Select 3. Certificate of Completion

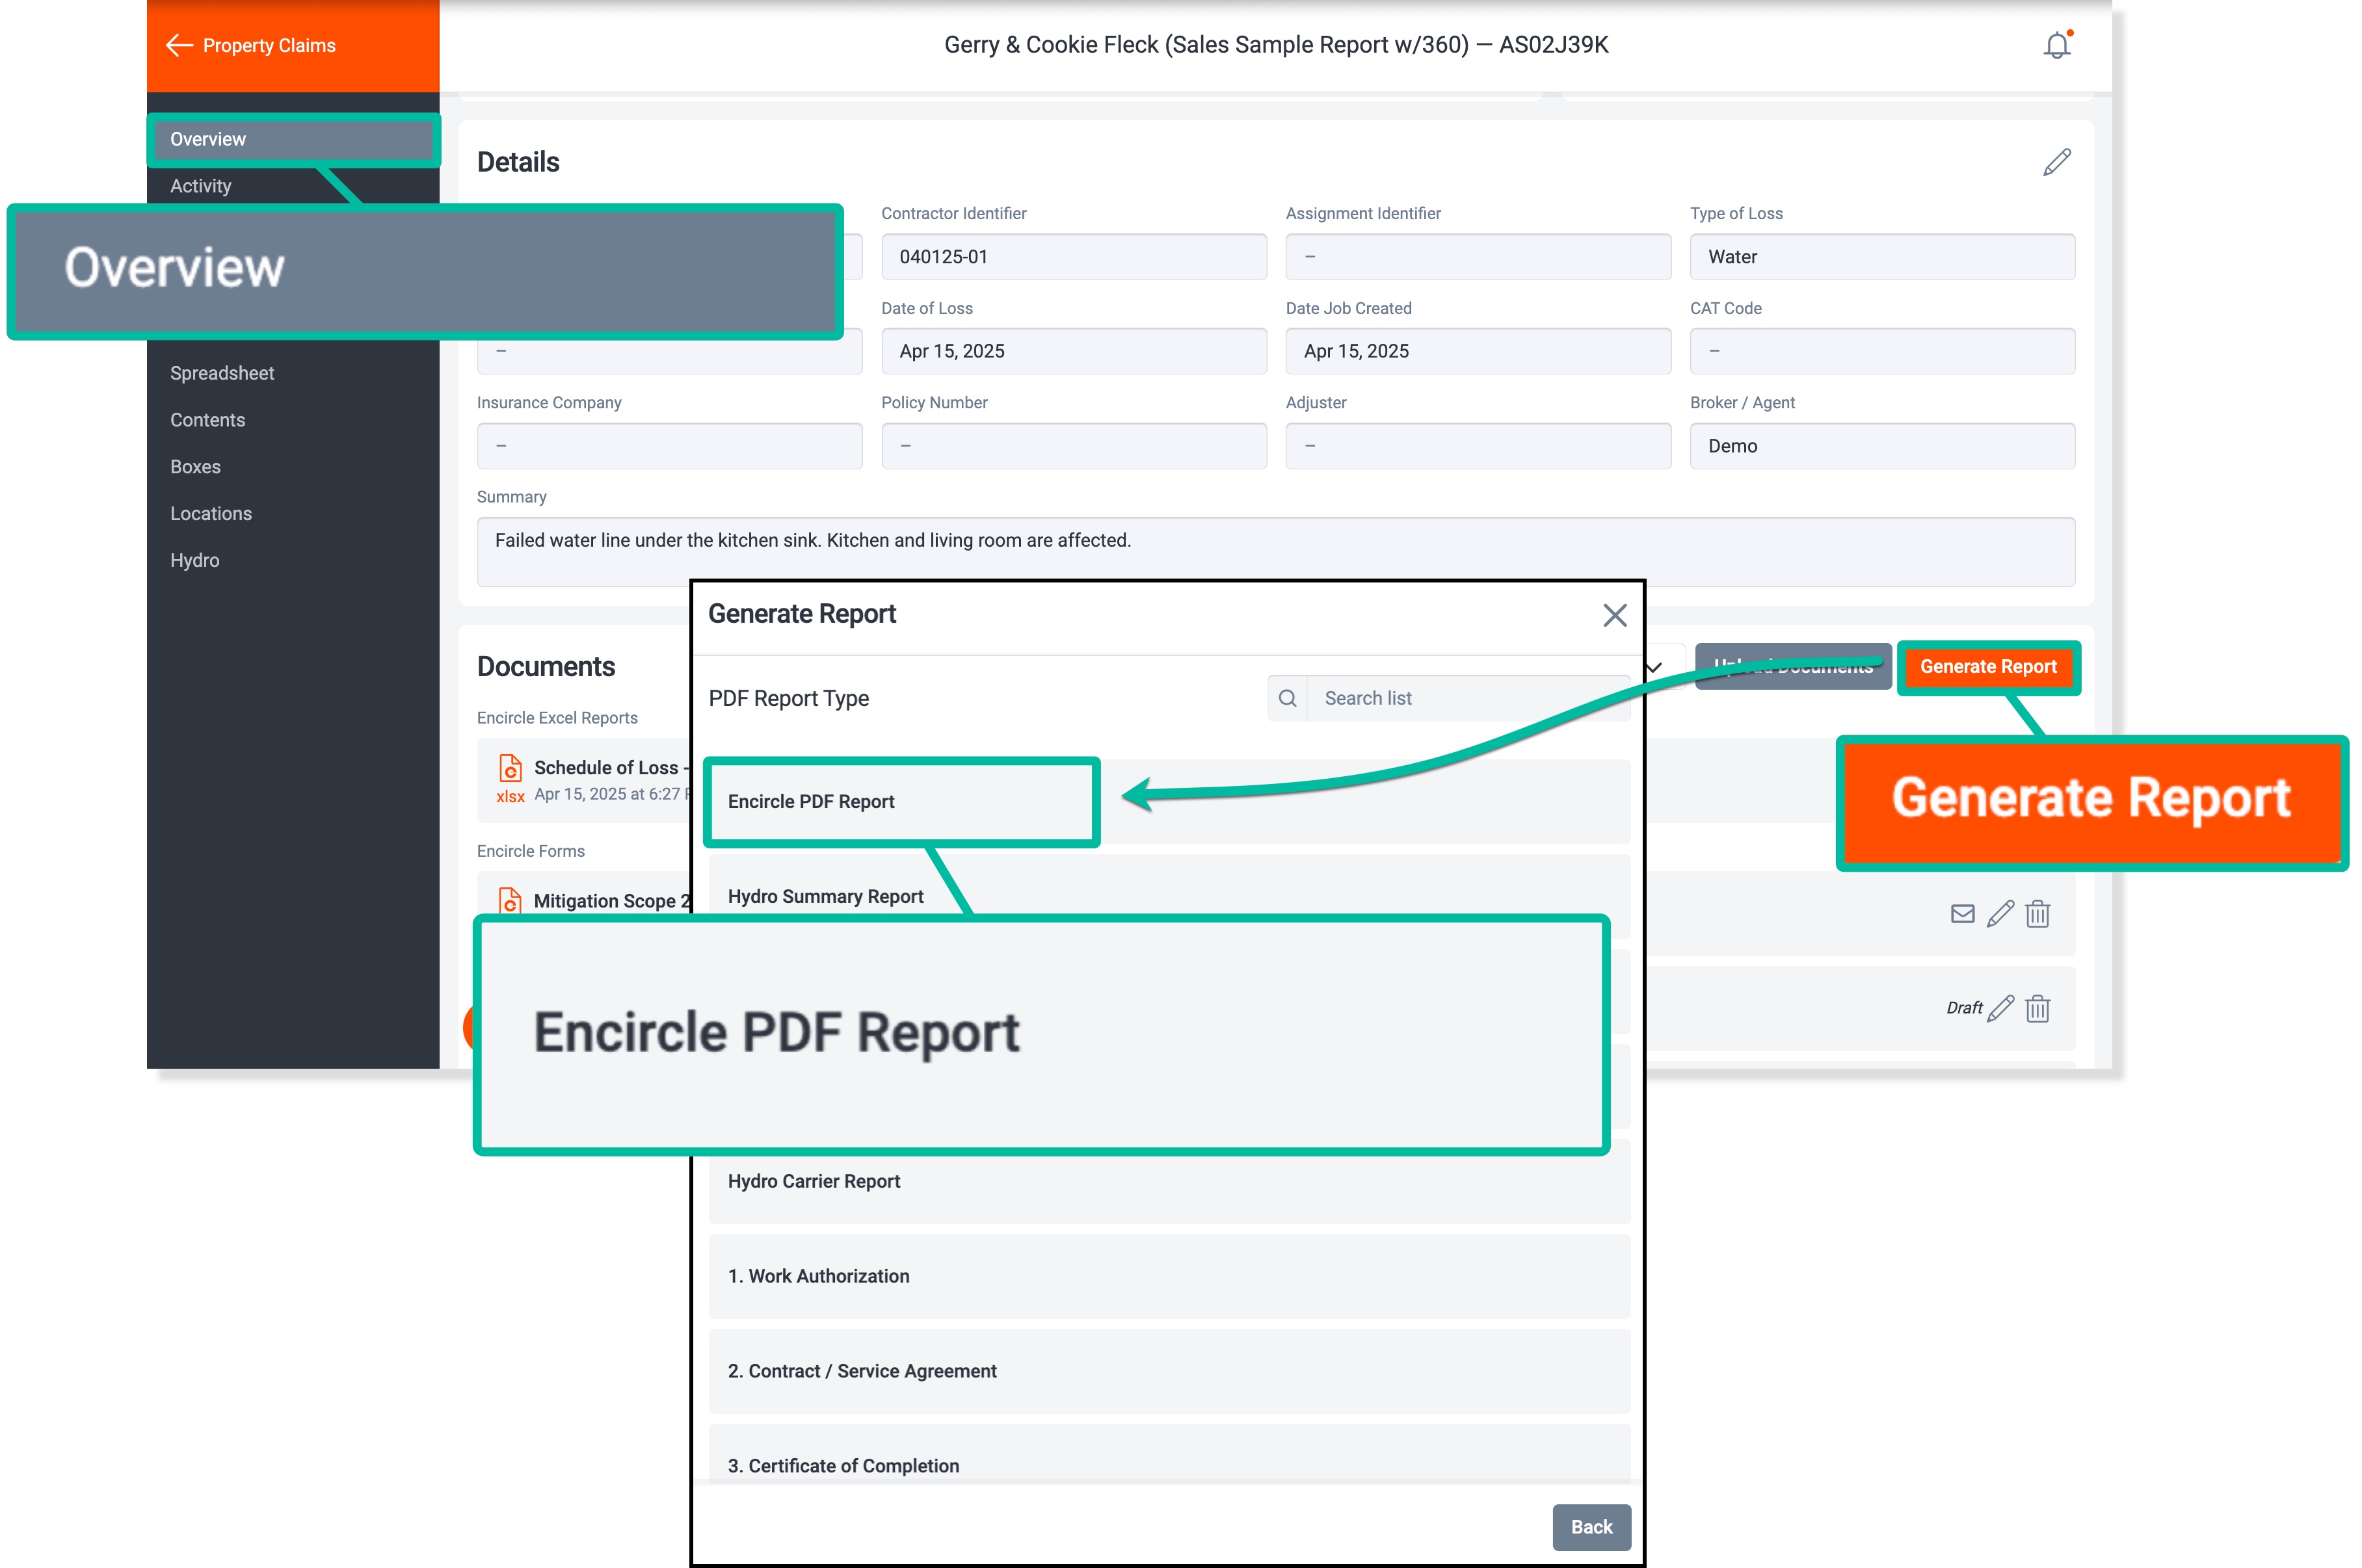(x=1169, y=1453)
